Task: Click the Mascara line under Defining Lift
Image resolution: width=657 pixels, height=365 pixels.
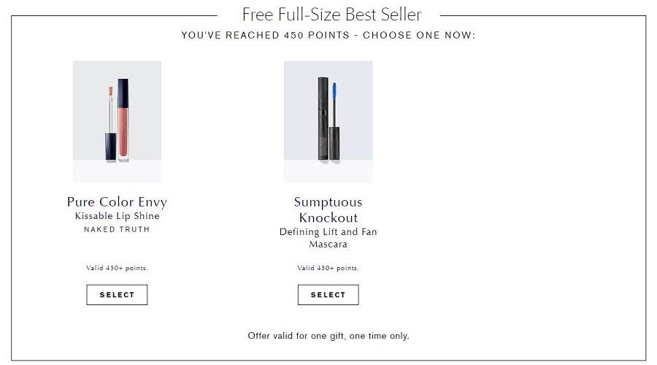Action: tap(328, 245)
